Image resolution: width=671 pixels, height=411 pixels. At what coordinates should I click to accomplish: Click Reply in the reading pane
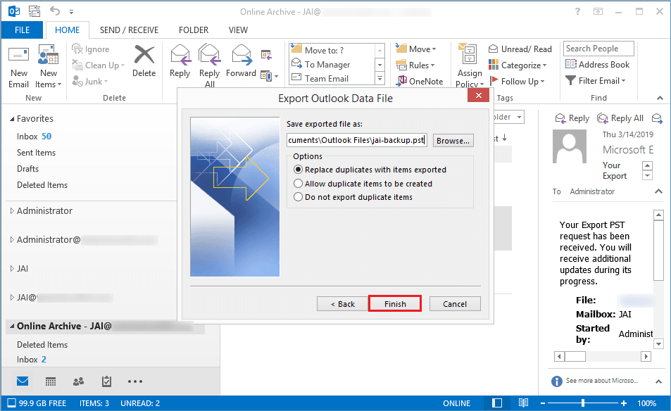[x=572, y=118]
